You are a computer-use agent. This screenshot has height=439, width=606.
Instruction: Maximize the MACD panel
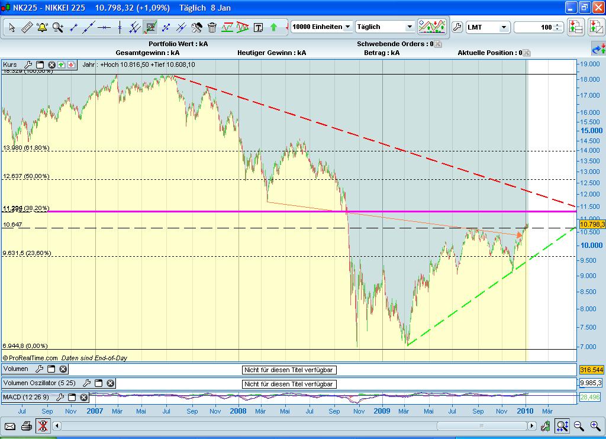click(x=72, y=397)
